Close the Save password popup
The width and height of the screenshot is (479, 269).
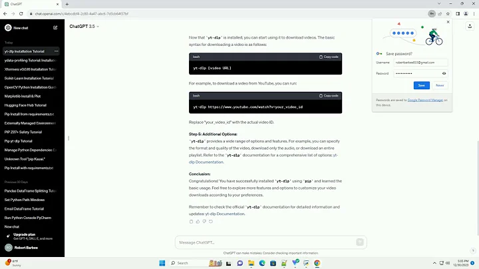[x=448, y=22]
